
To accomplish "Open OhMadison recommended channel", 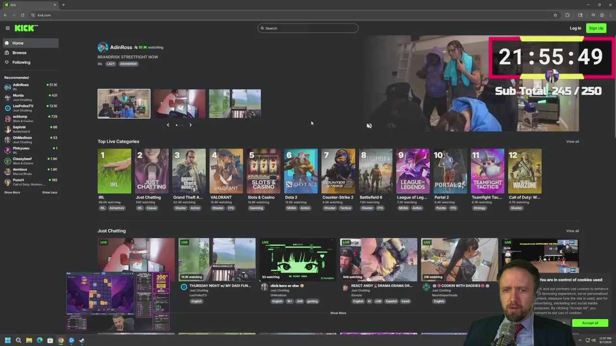I will coord(30,139).
